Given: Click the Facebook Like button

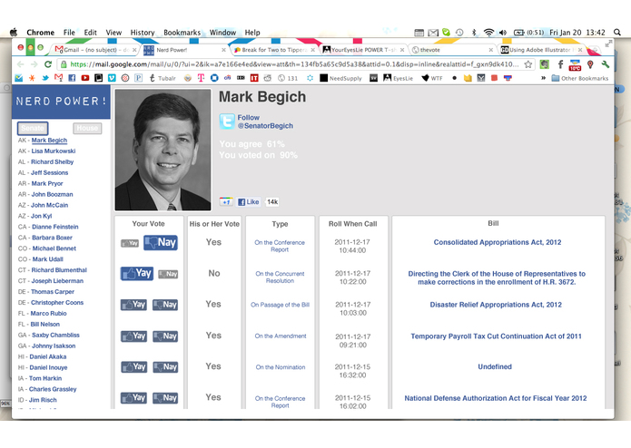Looking at the screenshot, I should pos(249,201).
